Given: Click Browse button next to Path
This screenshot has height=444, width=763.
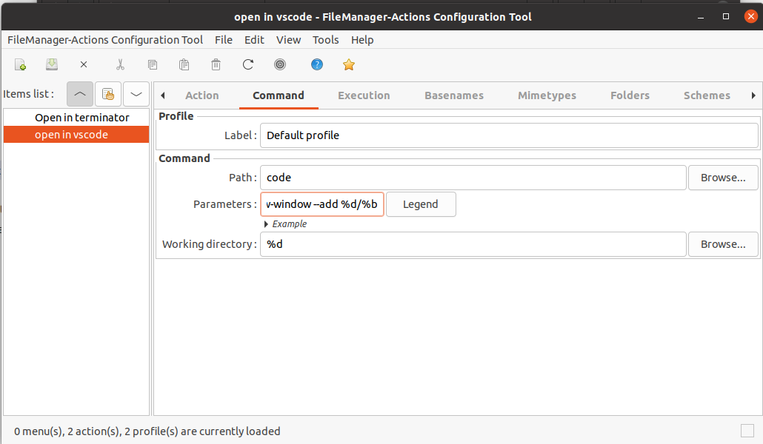Looking at the screenshot, I should pos(722,178).
